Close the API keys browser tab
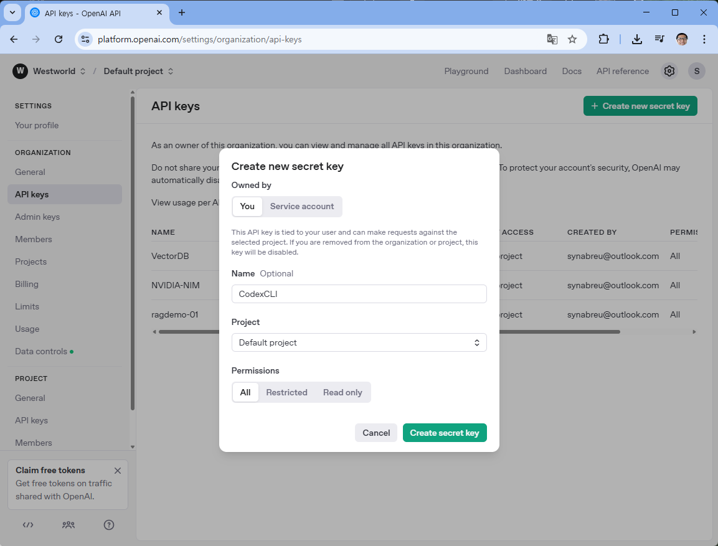This screenshot has height=546, width=718. coord(159,13)
